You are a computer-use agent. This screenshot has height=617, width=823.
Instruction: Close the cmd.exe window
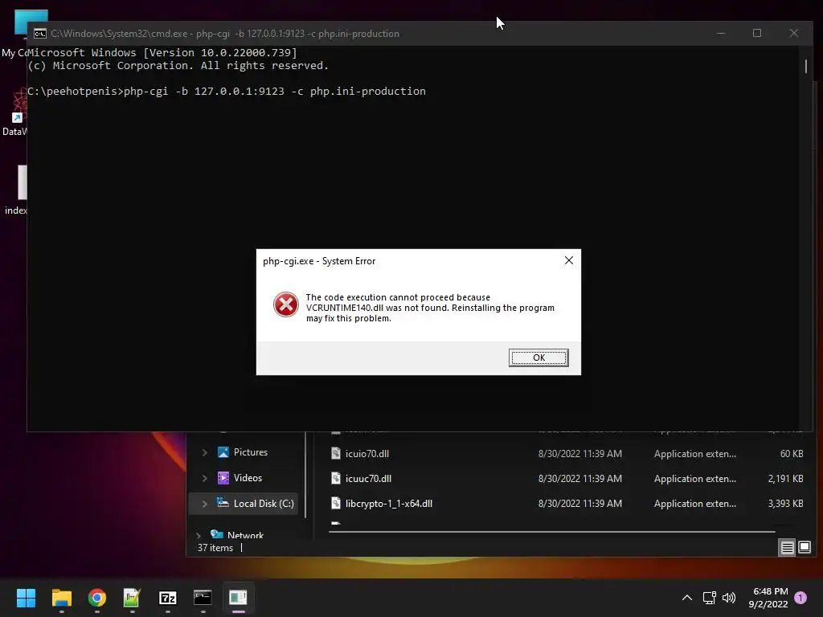click(793, 33)
